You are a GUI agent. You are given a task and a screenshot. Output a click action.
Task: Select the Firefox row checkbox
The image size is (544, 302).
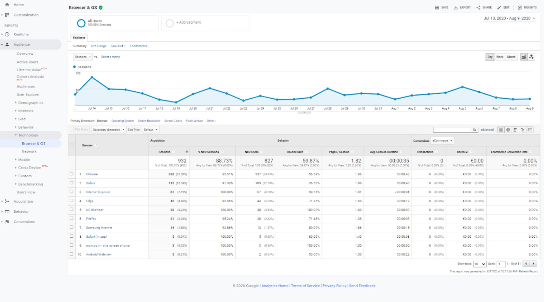[x=72, y=218]
